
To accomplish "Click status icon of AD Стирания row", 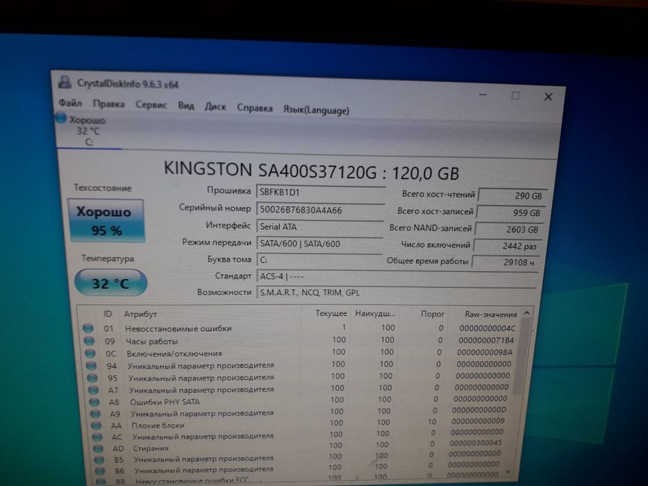I will pos(99,448).
